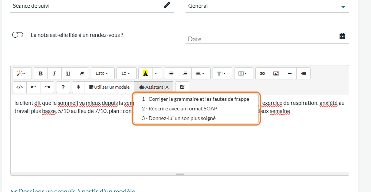
Task: Open the insert table dropdown
Action: coord(243,73)
